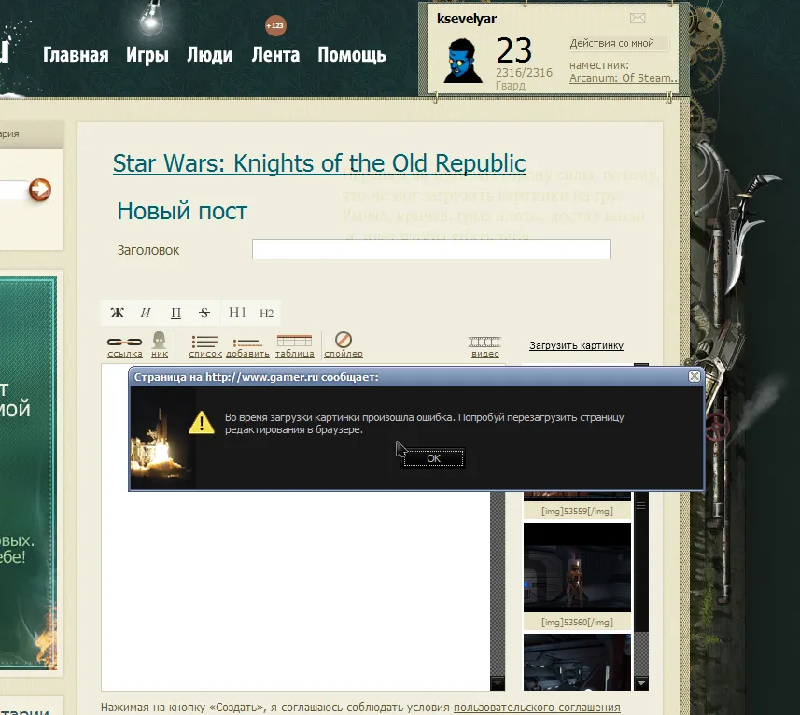The width and height of the screenshot is (800, 715).
Task: Insert H2 heading formatting
Action: 266,313
